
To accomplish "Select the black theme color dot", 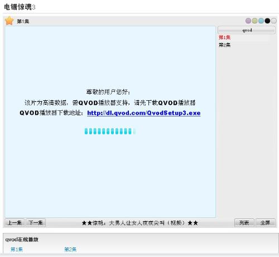I will point(267,21).
